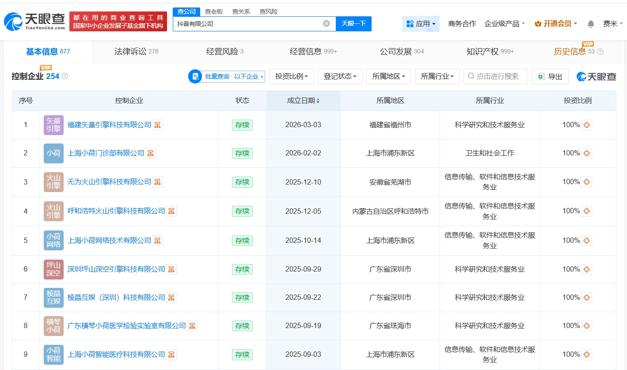Image resolution: width=627 pixels, height=370 pixels.
Task: Open equity structure icon for 上海小荷门诊部有限公司
Action: coord(150,153)
